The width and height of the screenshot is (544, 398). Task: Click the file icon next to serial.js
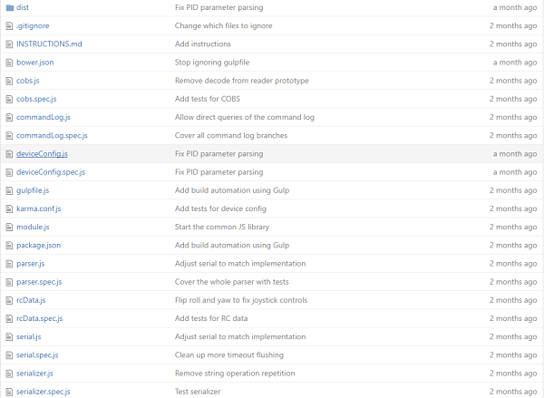(8, 336)
